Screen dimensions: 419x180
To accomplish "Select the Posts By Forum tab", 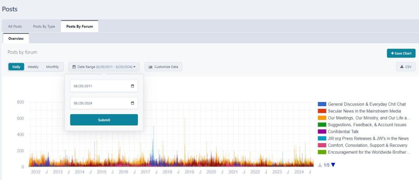I will pyautogui.click(x=80, y=26).
